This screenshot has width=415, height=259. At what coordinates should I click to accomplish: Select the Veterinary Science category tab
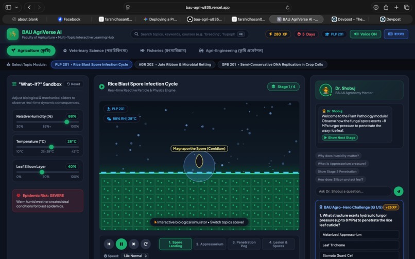[95, 50]
